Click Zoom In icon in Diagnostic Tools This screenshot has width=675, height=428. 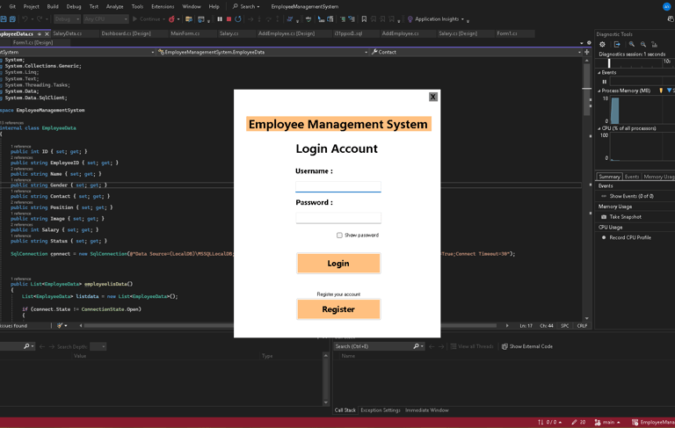click(x=631, y=44)
